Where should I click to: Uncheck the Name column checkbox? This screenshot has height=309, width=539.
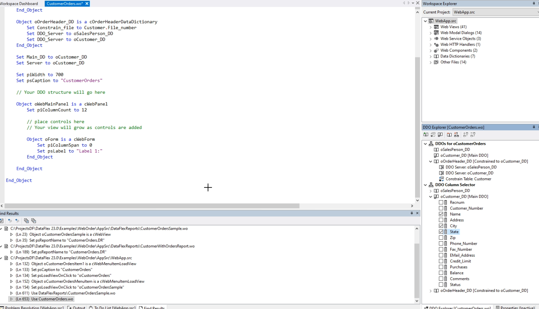click(441, 214)
